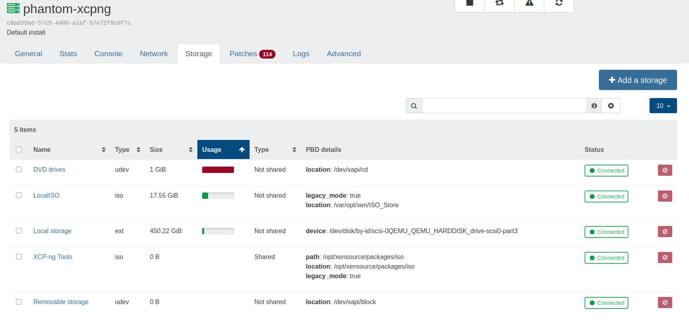The width and height of the screenshot is (689, 332).
Task: Select the XCP-ng Tools row checkbox
Action: pyautogui.click(x=19, y=257)
